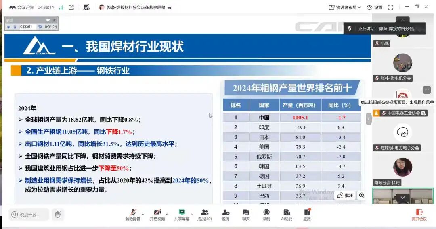Click table header 排名
The width and height of the screenshot is (436, 229).
[235, 105]
